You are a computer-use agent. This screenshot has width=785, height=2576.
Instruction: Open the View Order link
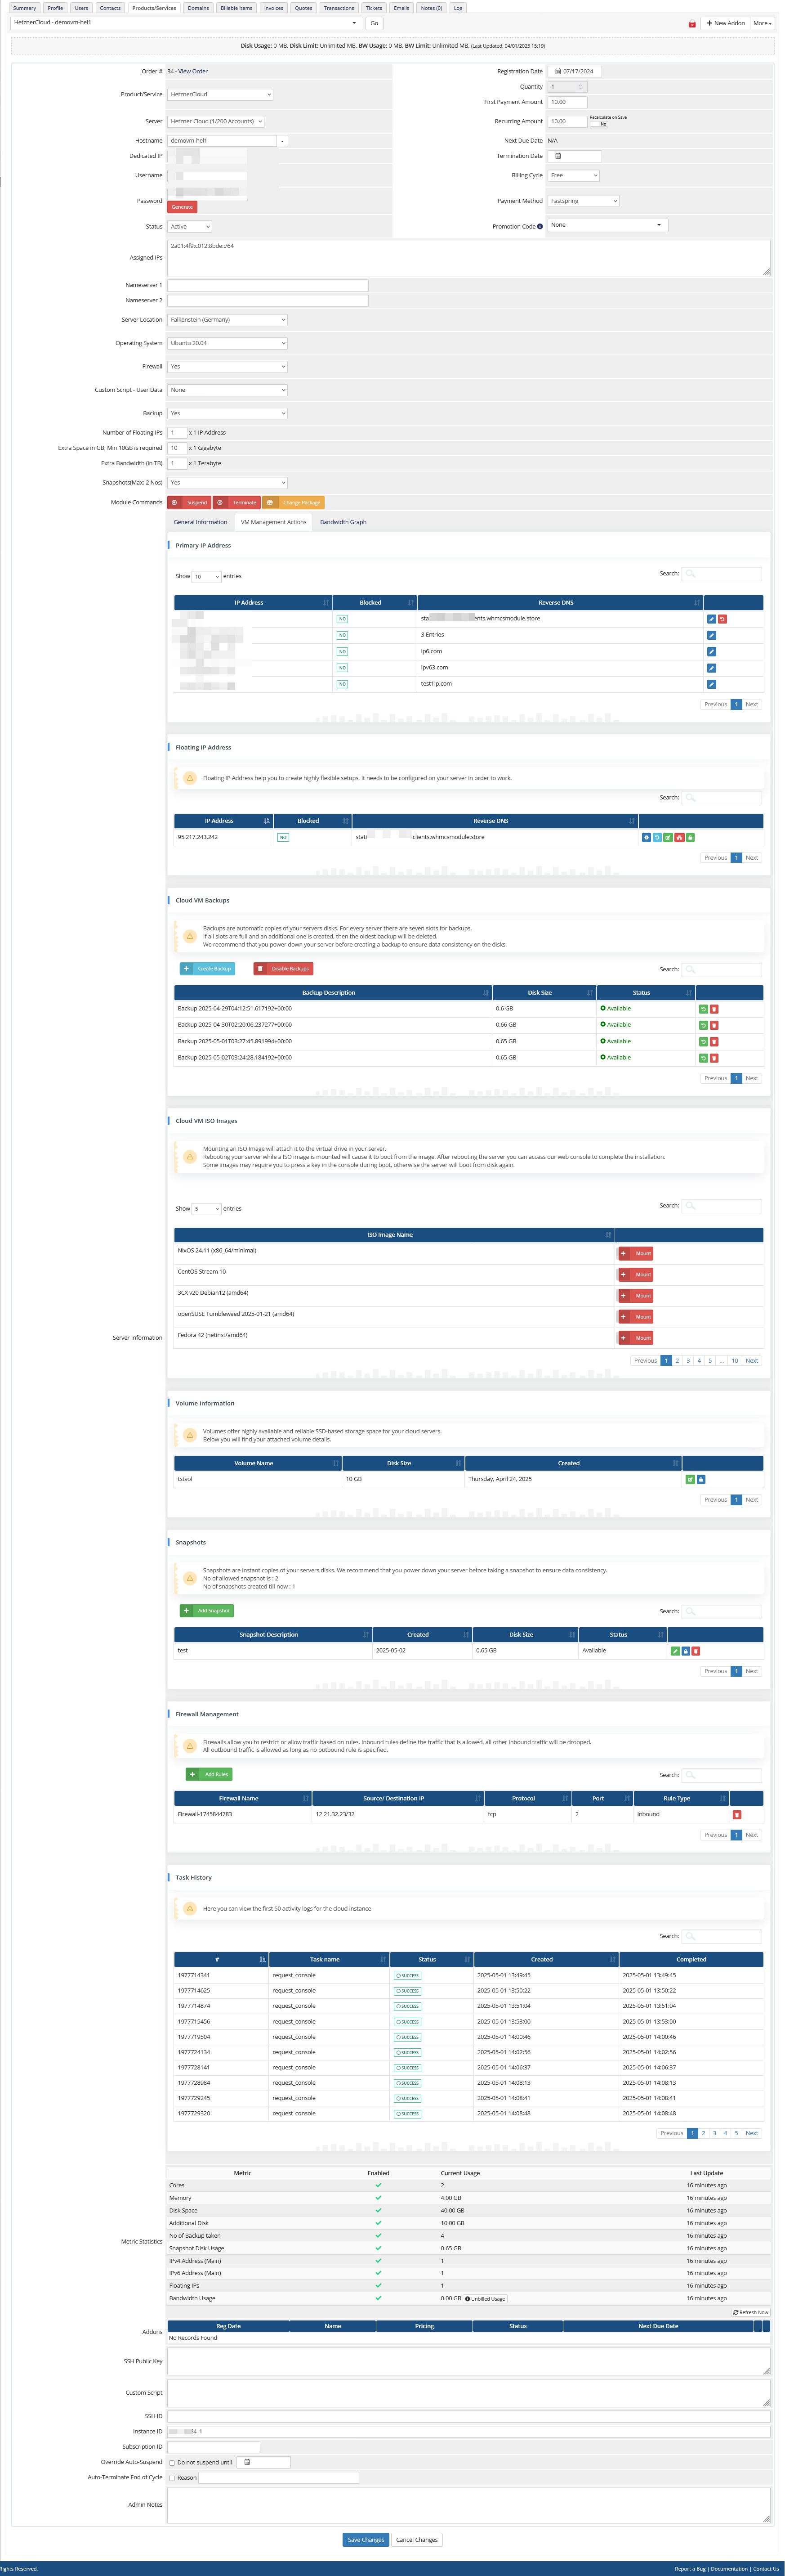click(193, 72)
